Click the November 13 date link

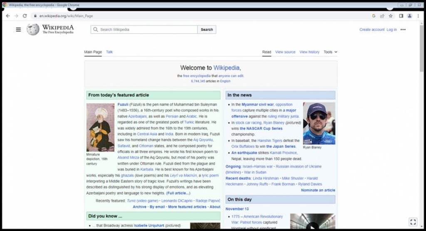[x=237, y=209]
